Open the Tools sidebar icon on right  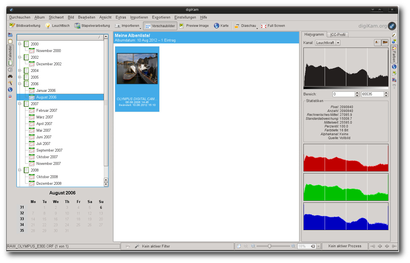[x=394, y=80]
